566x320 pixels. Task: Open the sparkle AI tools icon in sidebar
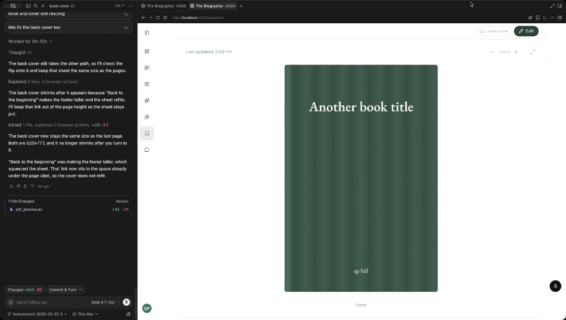point(147,100)
